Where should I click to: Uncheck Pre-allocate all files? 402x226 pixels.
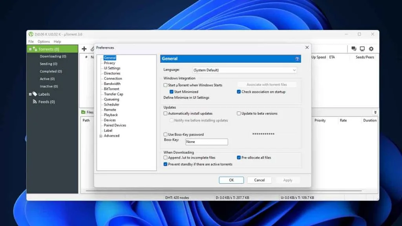click(x=239, y=158)
